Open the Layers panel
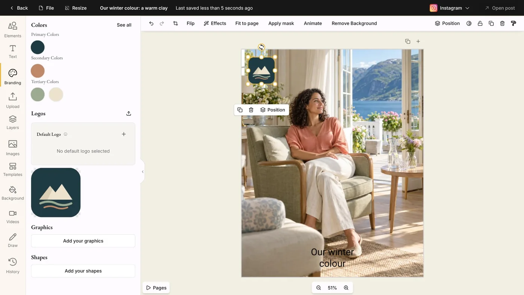 (13, 122)
